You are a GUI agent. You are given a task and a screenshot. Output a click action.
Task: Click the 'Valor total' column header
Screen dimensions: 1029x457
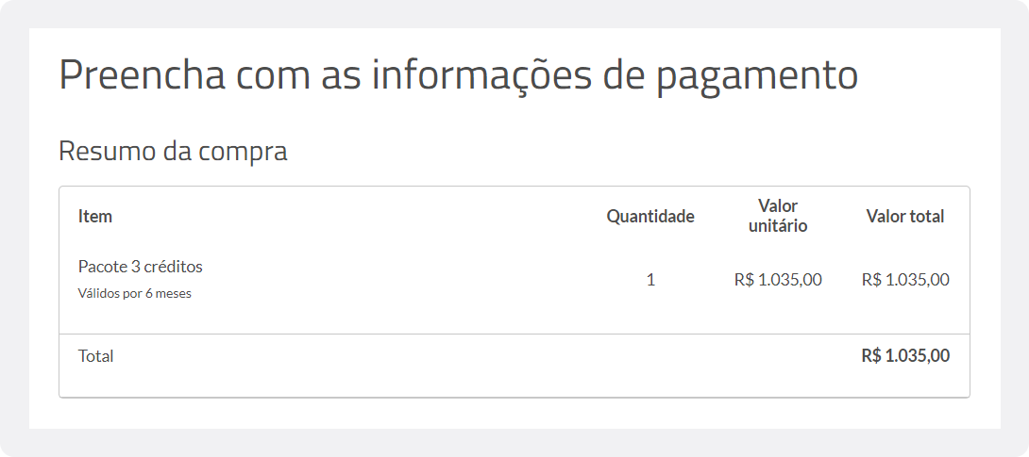905,216
